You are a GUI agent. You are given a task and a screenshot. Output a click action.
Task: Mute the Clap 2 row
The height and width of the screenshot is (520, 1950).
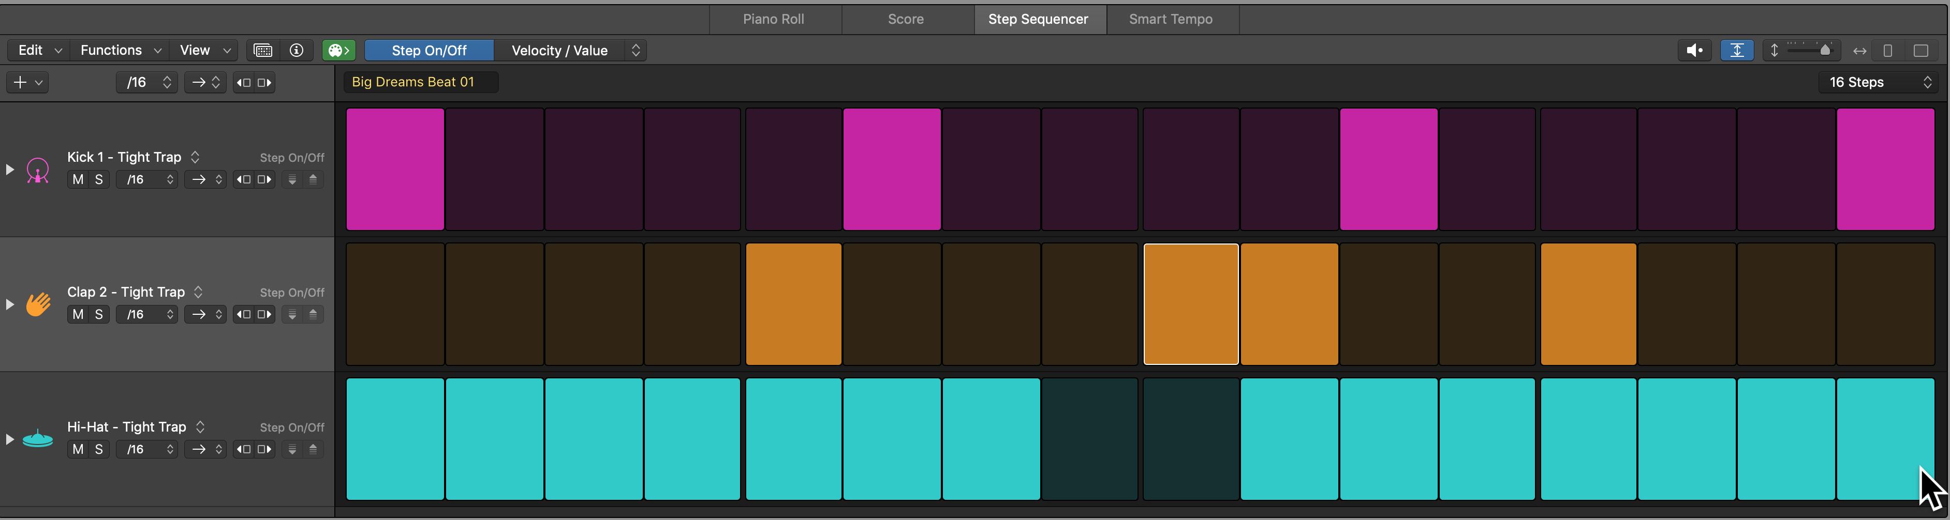[78, 314]
